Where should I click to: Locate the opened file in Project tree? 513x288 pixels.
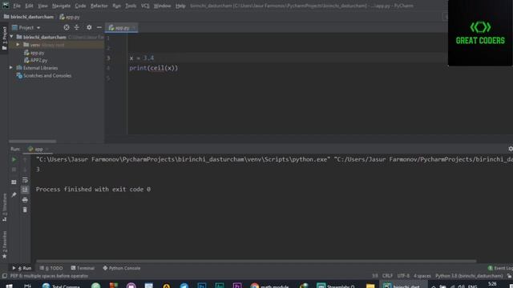[67, 28]
